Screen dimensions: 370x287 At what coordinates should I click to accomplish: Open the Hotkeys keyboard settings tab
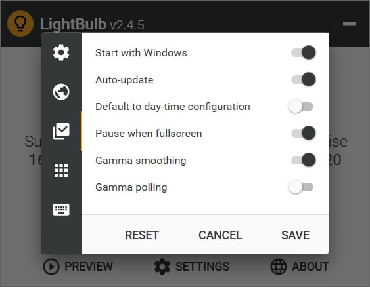[61, 210]
